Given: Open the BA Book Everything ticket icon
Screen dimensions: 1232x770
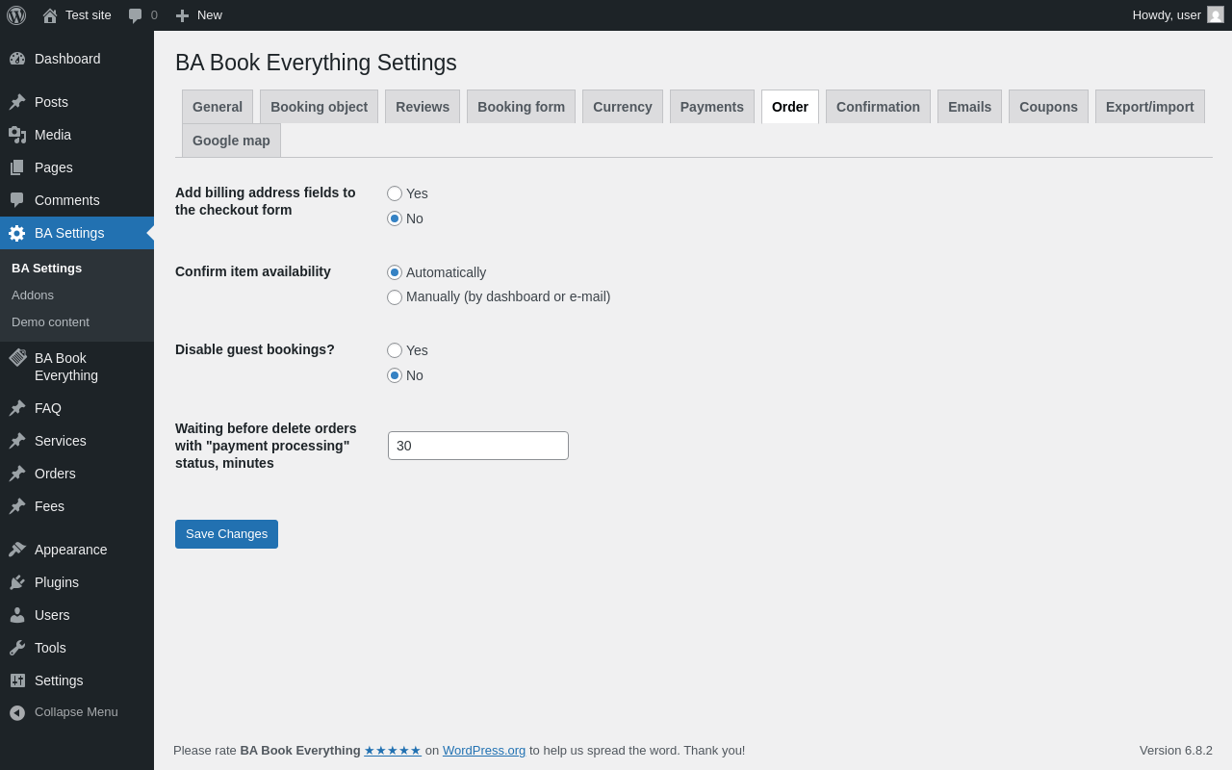Looking at the screenshot, I should coord(17,358).
